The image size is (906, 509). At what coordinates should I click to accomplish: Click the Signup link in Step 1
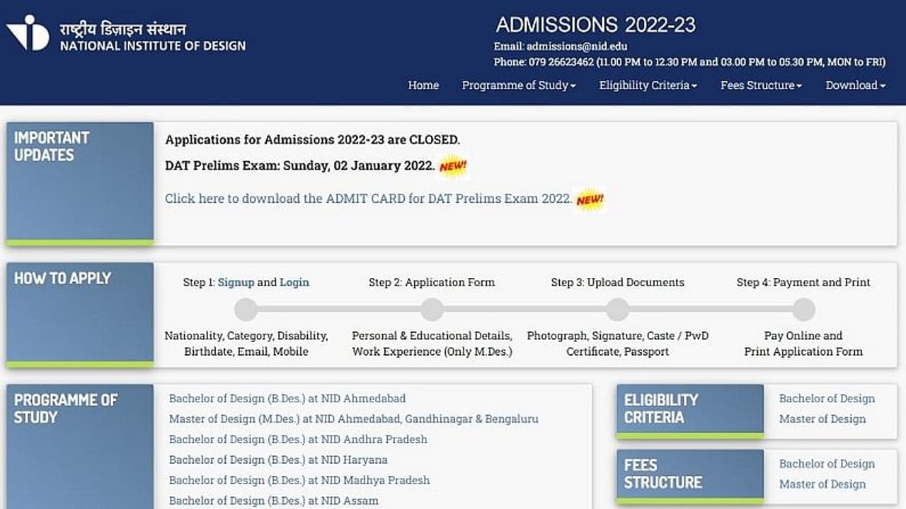click(236, 282)
